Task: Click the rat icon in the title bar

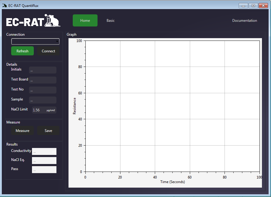Action: pos(5,5)
